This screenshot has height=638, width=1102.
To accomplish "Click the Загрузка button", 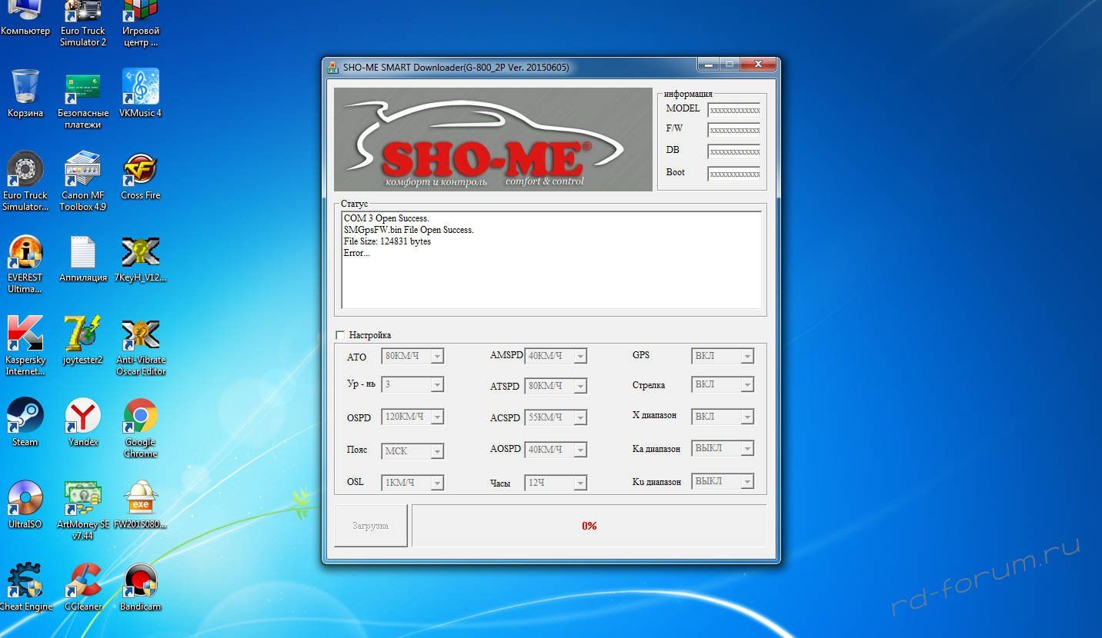I will click(371, 526).
